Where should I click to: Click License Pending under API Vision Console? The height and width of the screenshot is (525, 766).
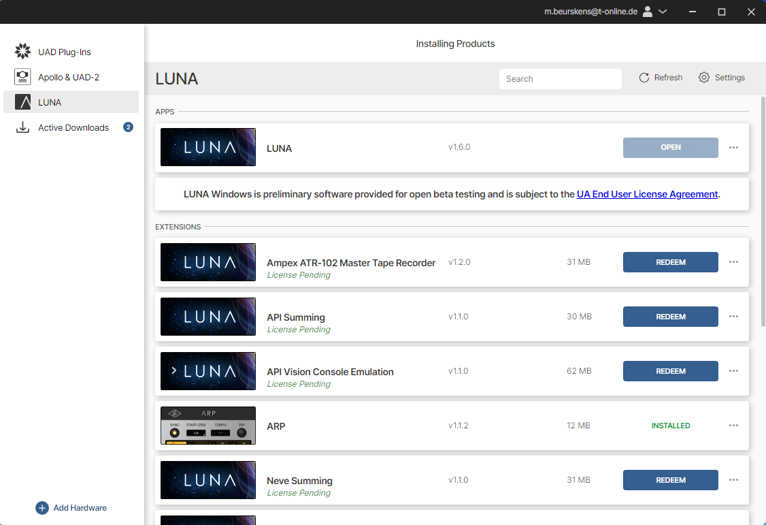tap(299, 384)
